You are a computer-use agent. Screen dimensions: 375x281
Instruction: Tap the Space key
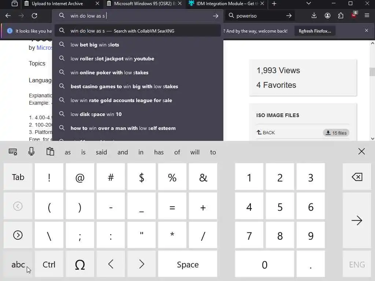pos(188,264)
